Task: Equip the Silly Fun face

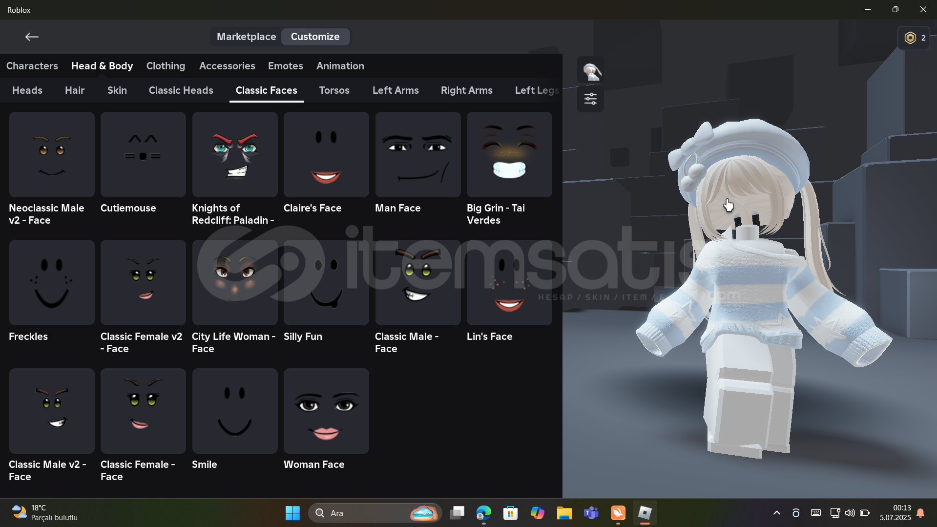Action: click(326, 282)
